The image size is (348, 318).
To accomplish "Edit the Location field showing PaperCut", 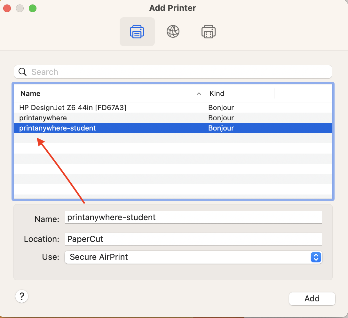I will (x=193, y=239).
